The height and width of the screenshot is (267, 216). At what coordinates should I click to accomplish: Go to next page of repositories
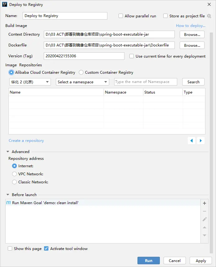tap(201, 141)
